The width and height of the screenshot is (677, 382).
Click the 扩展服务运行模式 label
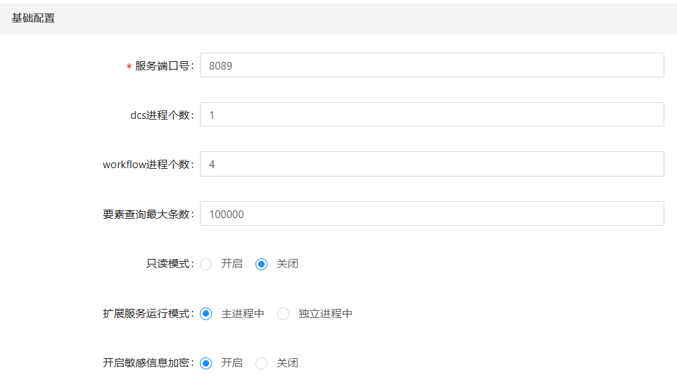(x=147, y=314)
